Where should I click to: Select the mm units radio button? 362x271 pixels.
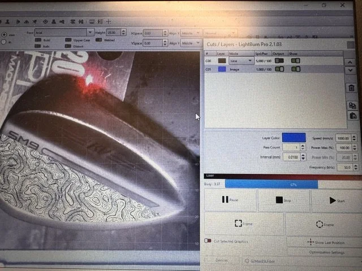pyautogui.click(x=4, y=34)
